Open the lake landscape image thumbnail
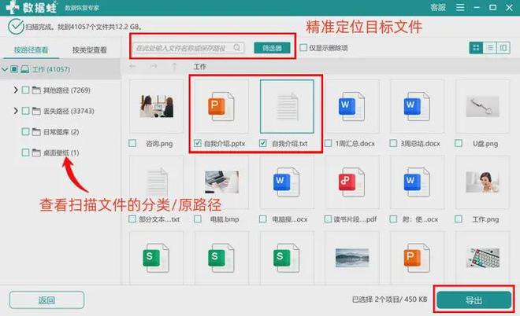This screenshot has width=520, height=316. [x=352, y=258]
